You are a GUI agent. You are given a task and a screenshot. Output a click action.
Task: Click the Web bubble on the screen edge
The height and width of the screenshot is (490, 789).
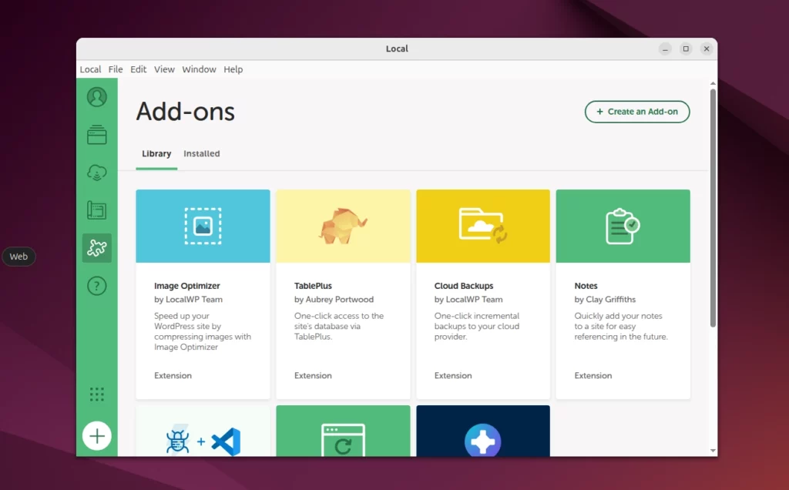pyautogui.click(x=18, y=257)
